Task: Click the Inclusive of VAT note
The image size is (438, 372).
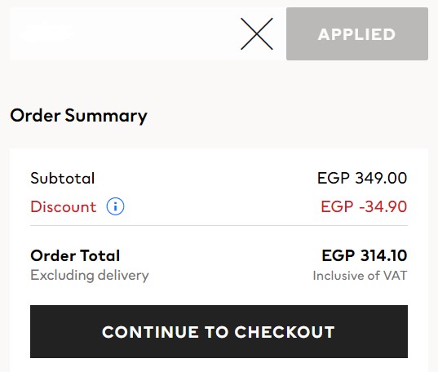Action: point(360,276)
